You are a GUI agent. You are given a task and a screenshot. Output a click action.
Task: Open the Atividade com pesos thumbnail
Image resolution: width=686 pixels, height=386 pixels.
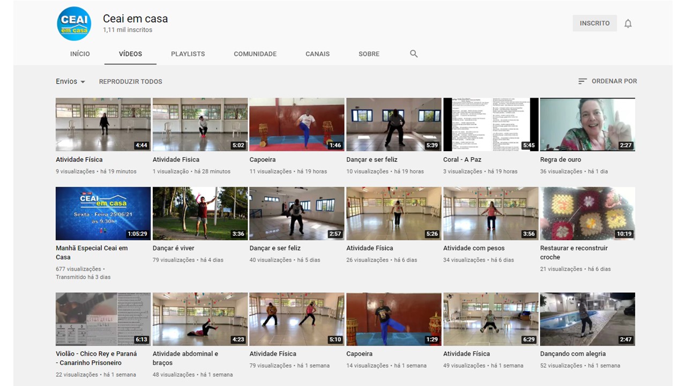pyautogui.click(x=491, y=213)
